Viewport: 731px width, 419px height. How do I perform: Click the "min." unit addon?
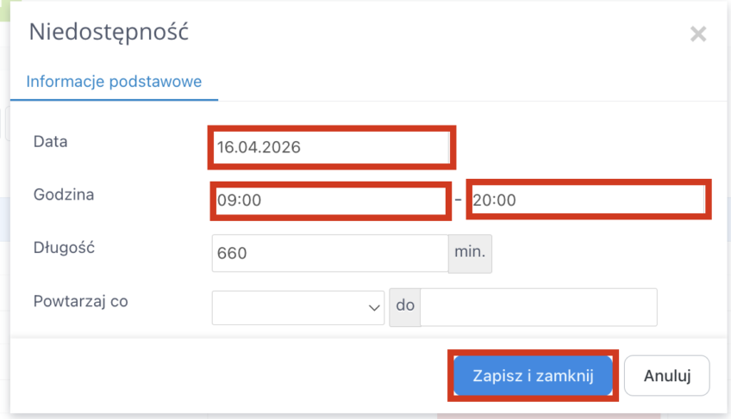click(470, 254)
